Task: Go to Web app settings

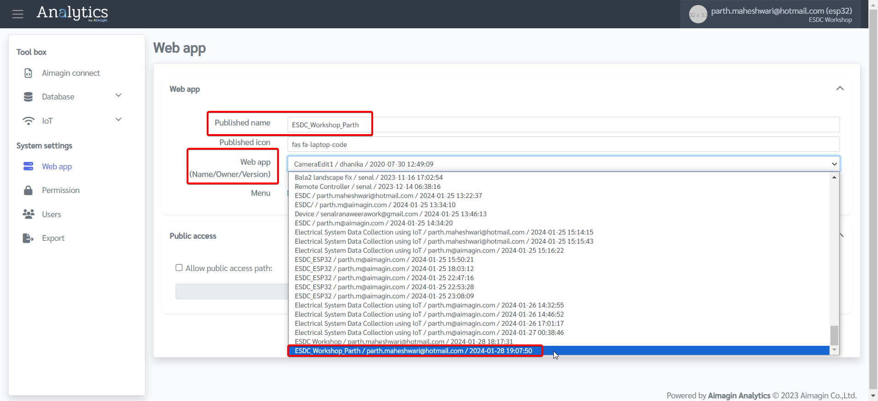Action: pos(57,167)
